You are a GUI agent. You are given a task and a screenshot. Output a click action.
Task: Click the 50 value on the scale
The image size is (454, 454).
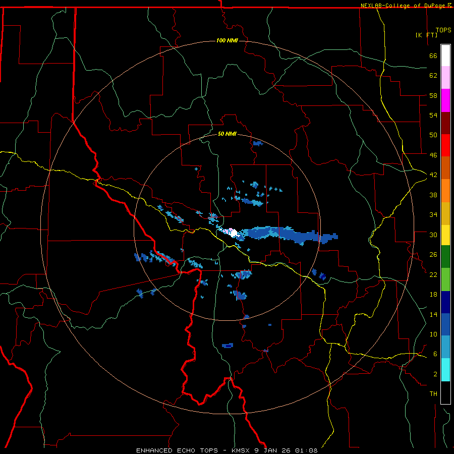[433, 135]
